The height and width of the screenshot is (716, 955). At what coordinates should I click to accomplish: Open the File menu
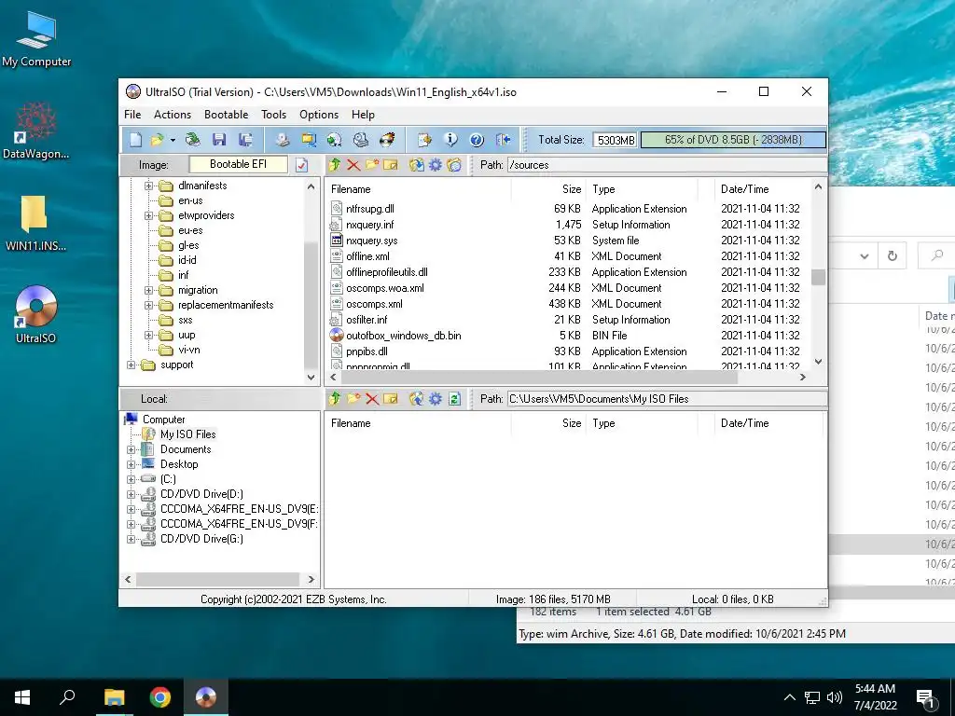click(132, 115)
